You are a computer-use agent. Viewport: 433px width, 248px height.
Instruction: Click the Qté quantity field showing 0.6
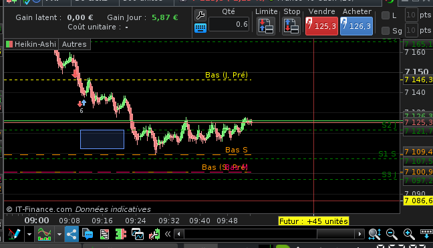(229, 24)
